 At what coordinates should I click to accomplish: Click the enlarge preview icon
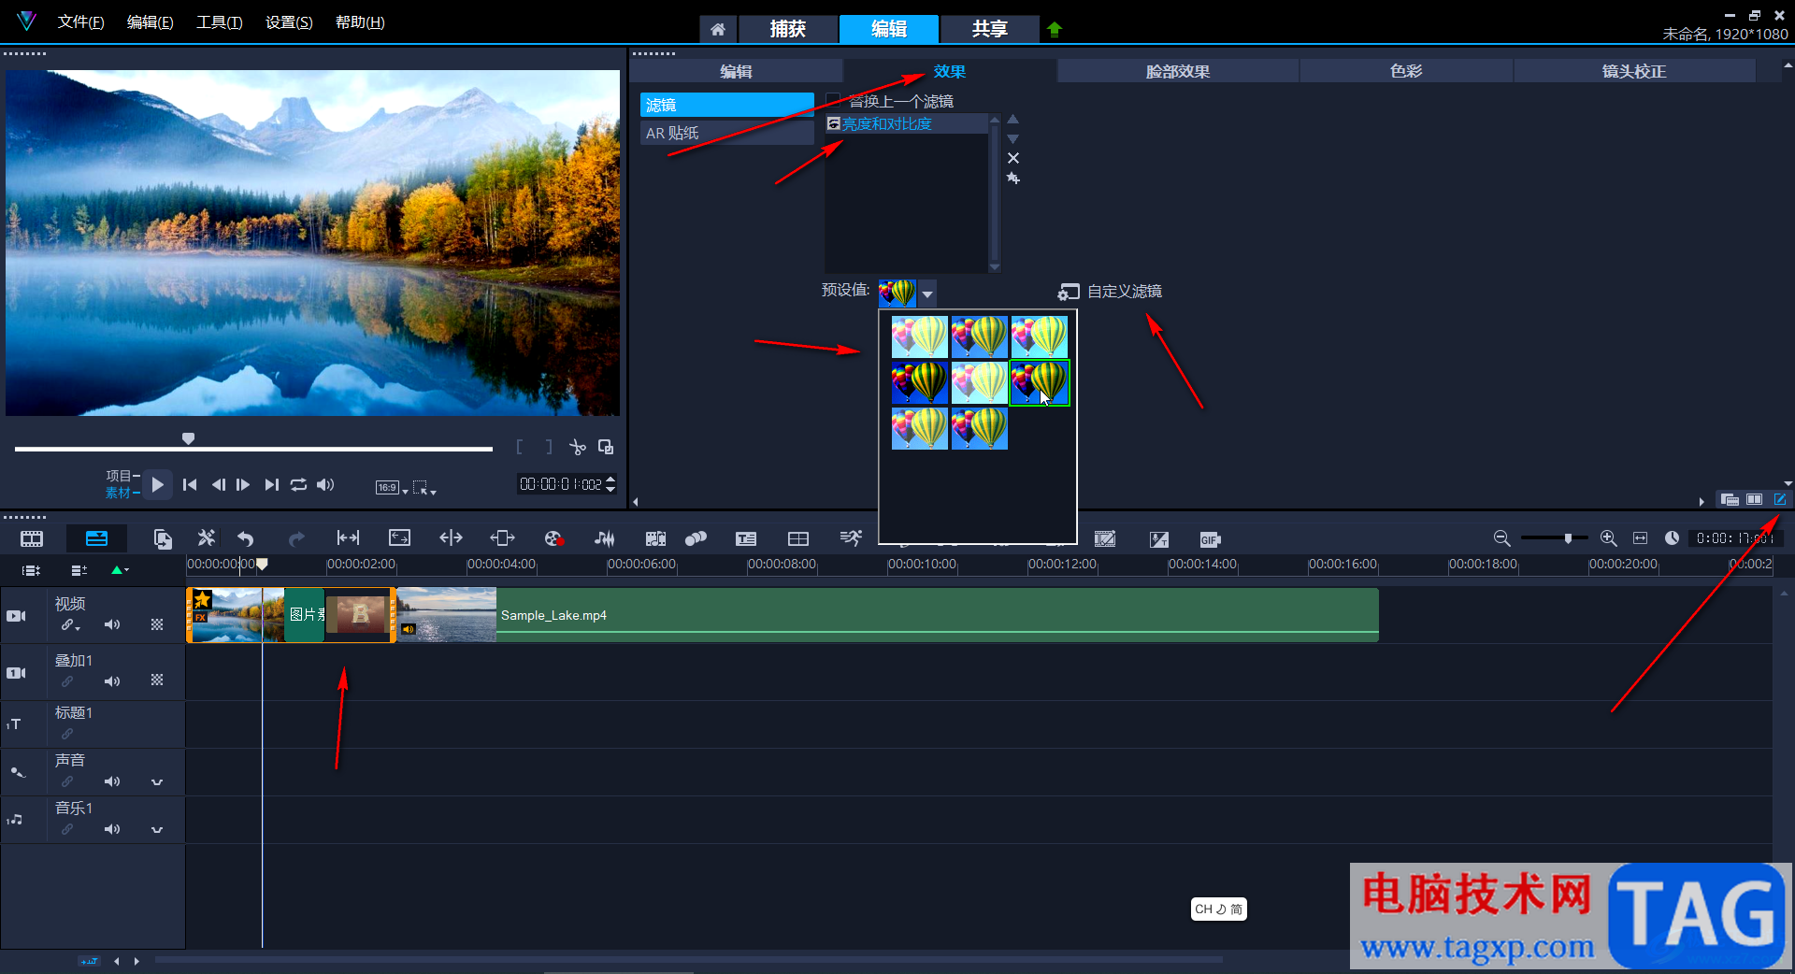point(606,447)
